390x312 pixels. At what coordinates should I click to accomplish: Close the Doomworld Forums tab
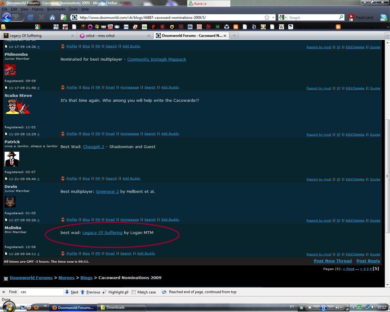225,36
